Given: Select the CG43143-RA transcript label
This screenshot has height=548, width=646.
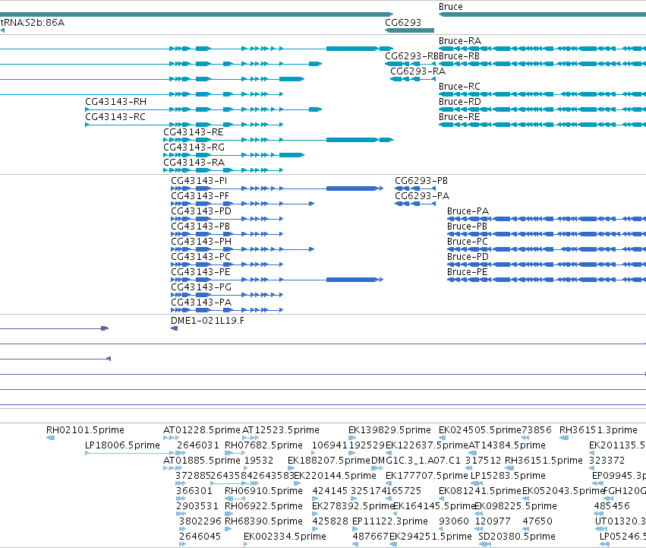Looking at the screenshot, I should [194, 163].
